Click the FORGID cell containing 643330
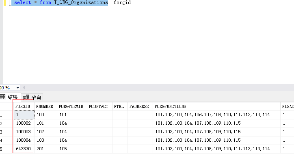This screenshot has width=294, height=160. pos(23,149)
